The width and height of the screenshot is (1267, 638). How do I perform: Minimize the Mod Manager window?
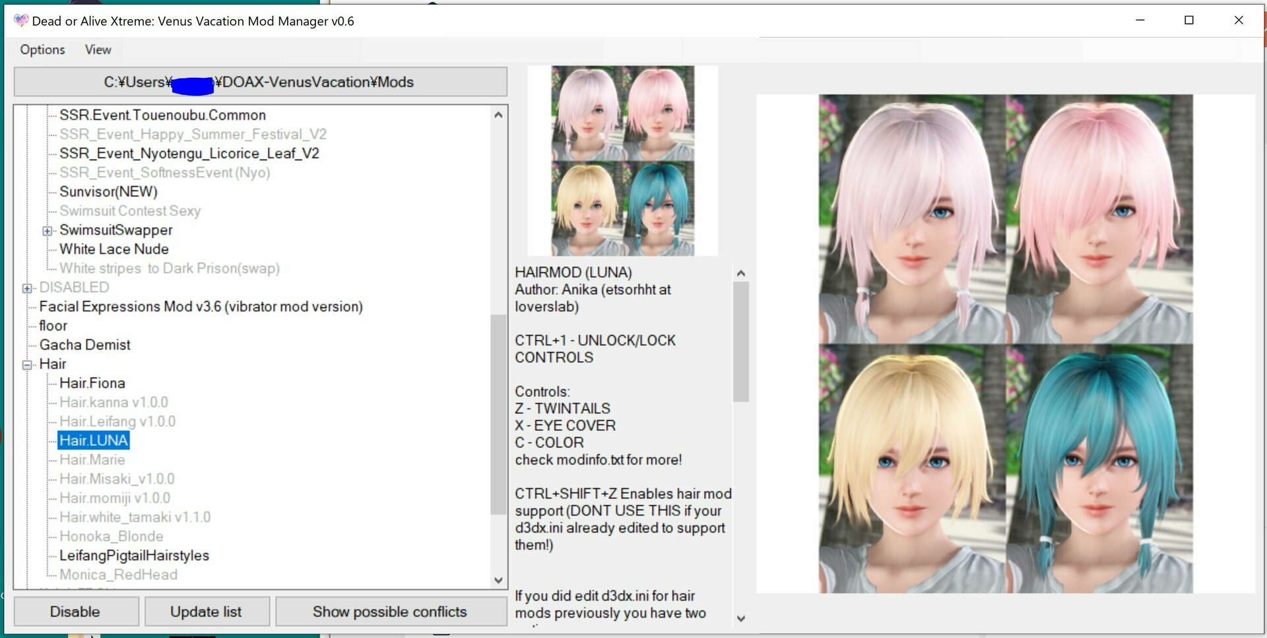pos(1140,20)
